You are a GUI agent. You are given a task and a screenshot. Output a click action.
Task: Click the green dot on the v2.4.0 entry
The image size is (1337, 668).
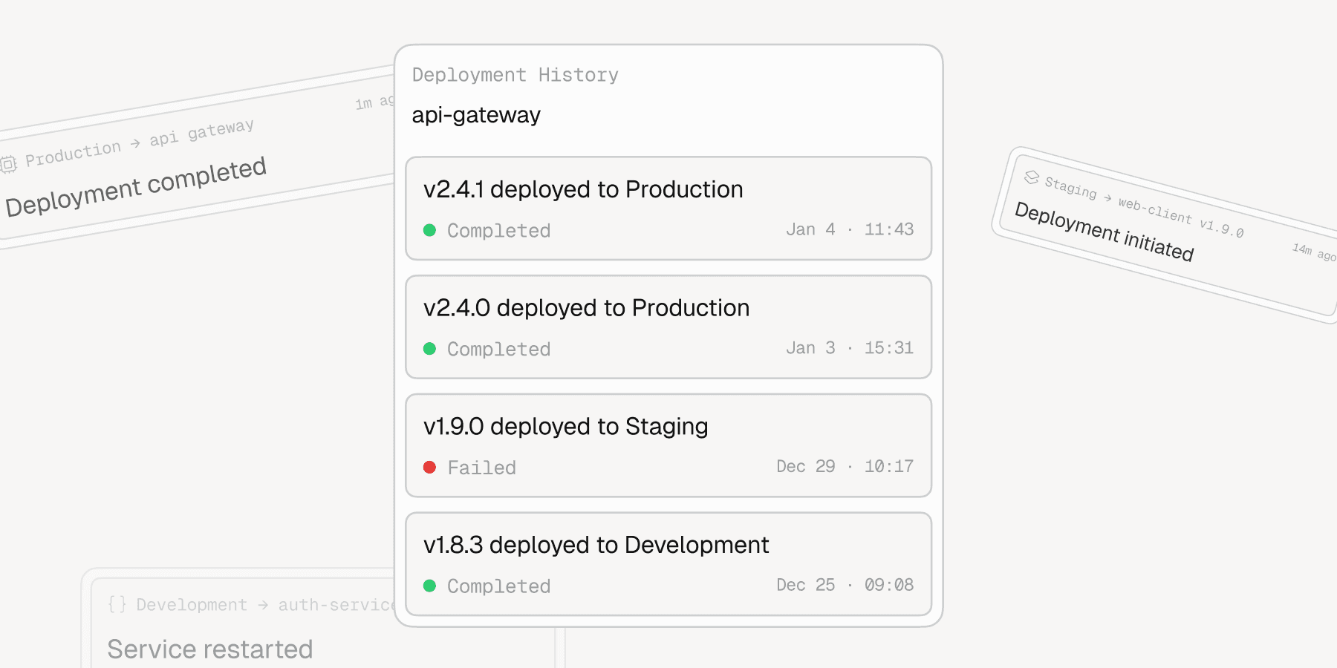431,349
